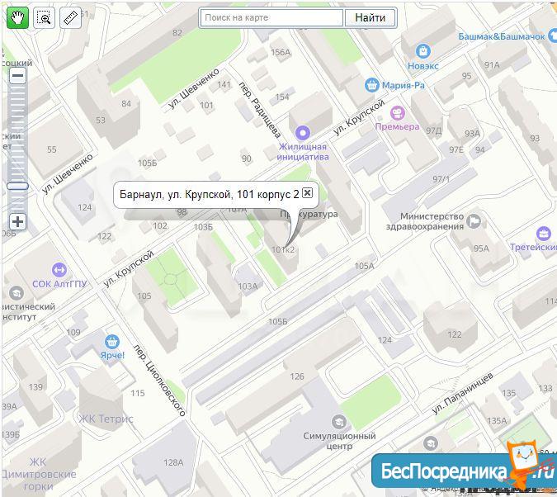
Task: Click the Третейский briefcase marker
Action: coord(543,234)
